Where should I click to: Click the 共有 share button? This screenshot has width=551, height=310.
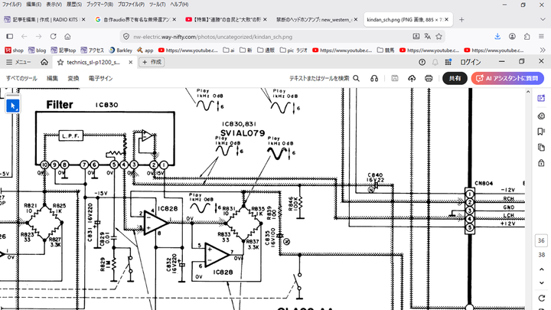click(455, 78)
